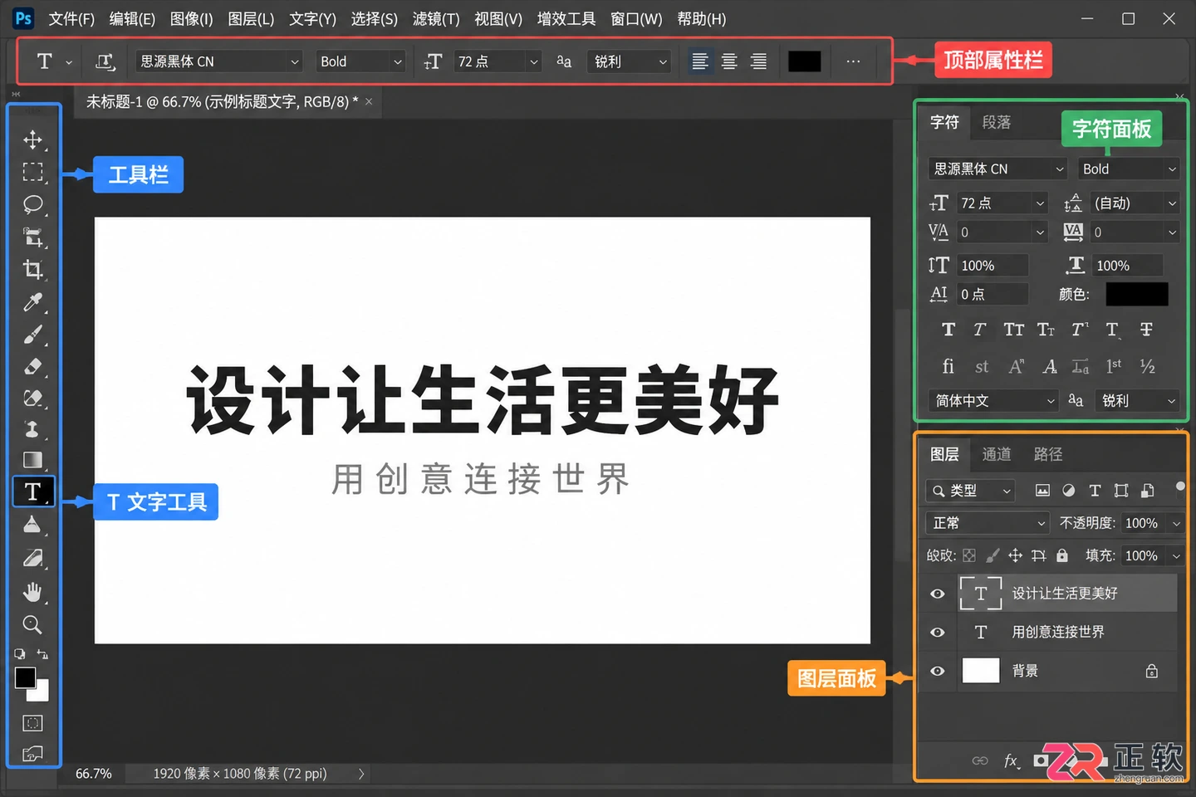Center align text in options bar

pyautogui.click(x=729, y=61)
